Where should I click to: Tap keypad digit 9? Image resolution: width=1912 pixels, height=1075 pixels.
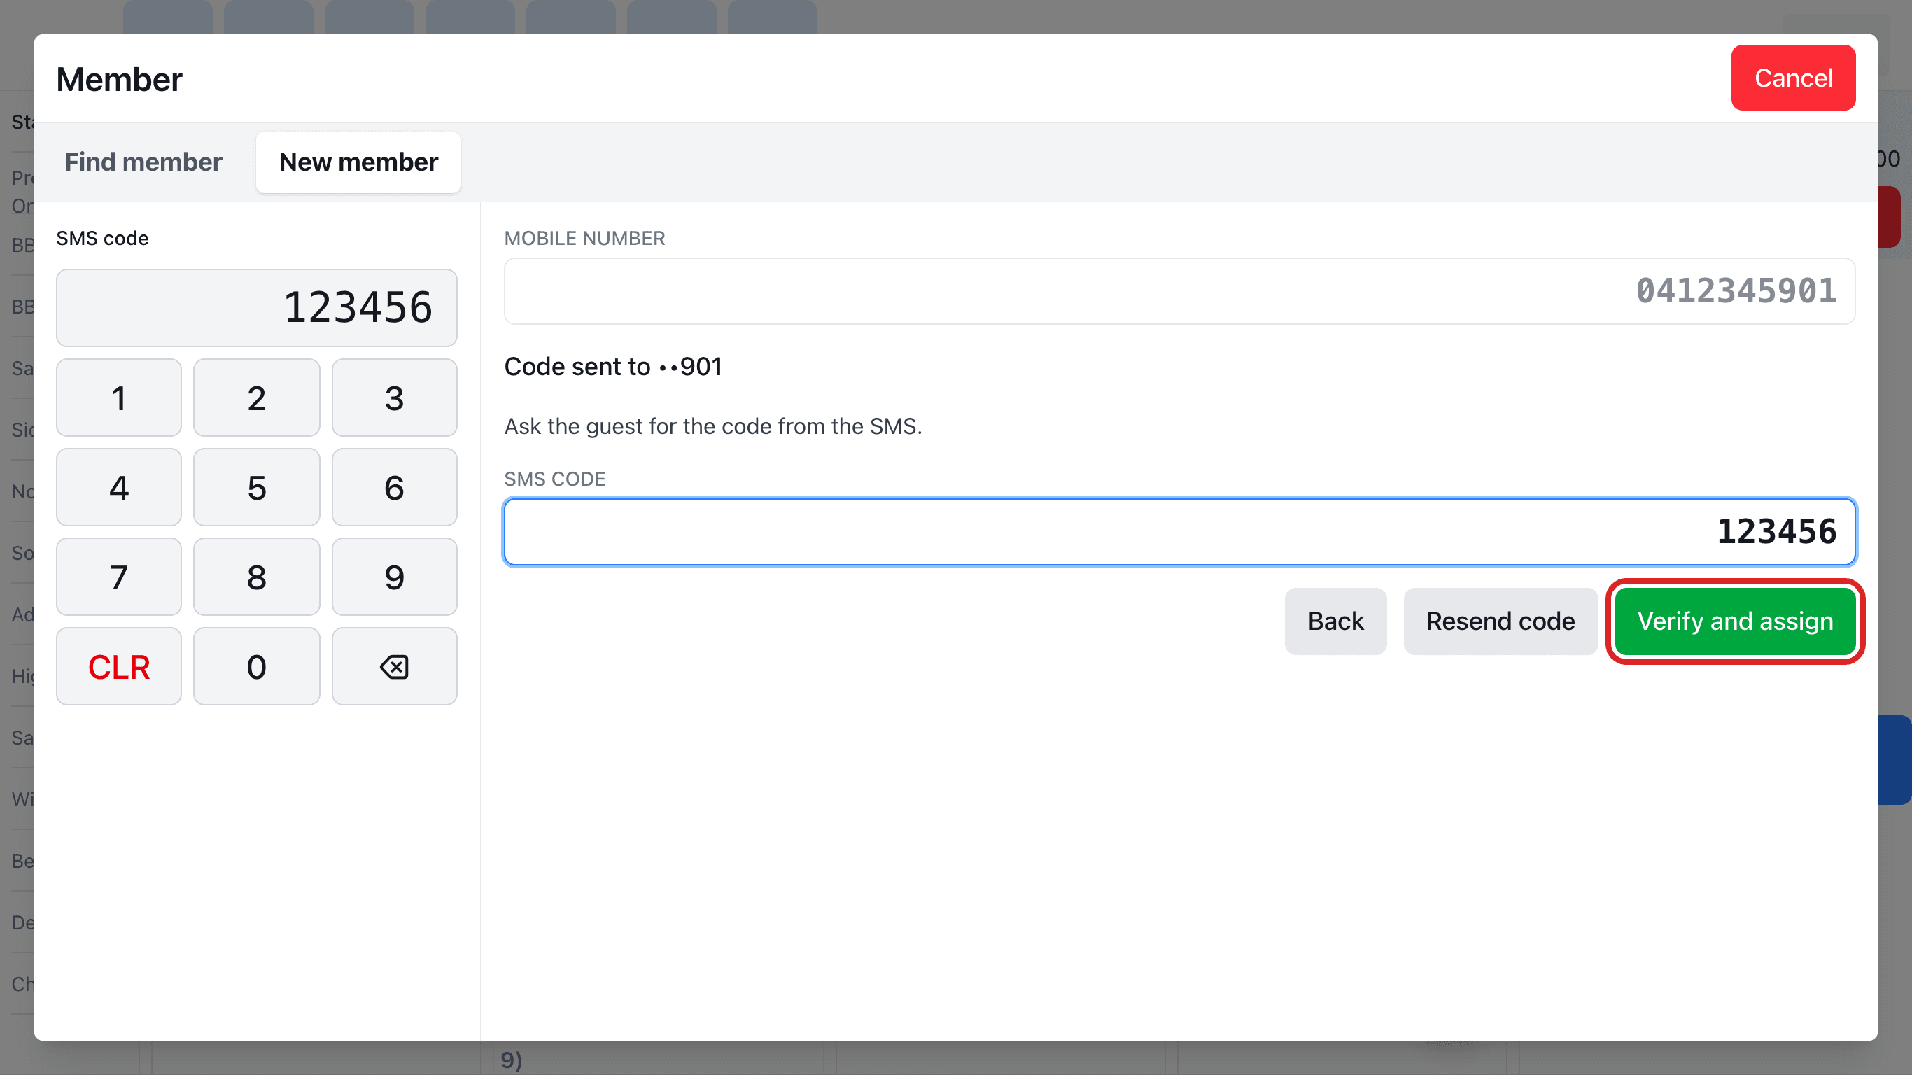point(394,577)
